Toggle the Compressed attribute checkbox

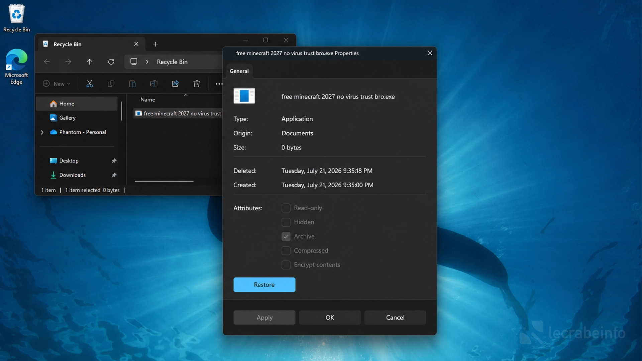(286, 251)
